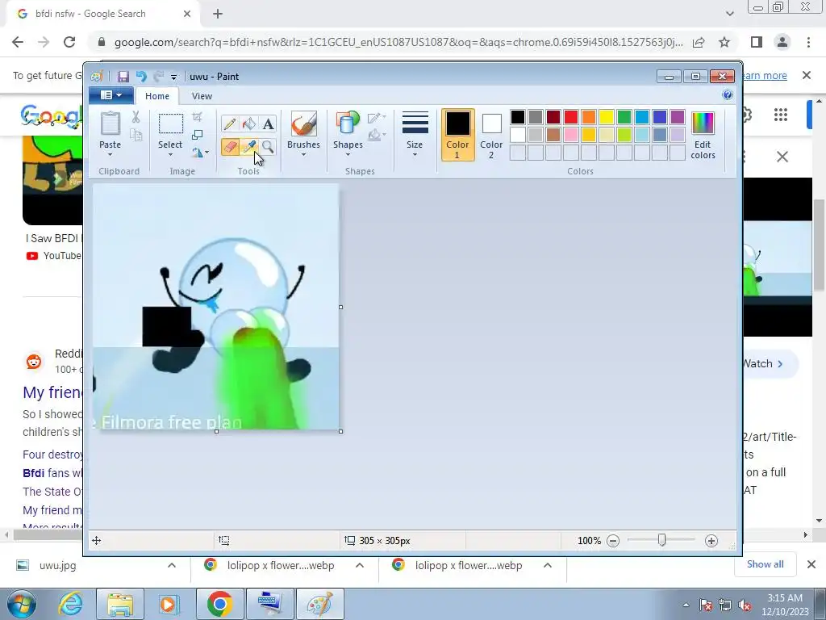The height and width of the screenshot is (620, 826).
Task: Select Color 1 foreground button
Action: [458, 135]
